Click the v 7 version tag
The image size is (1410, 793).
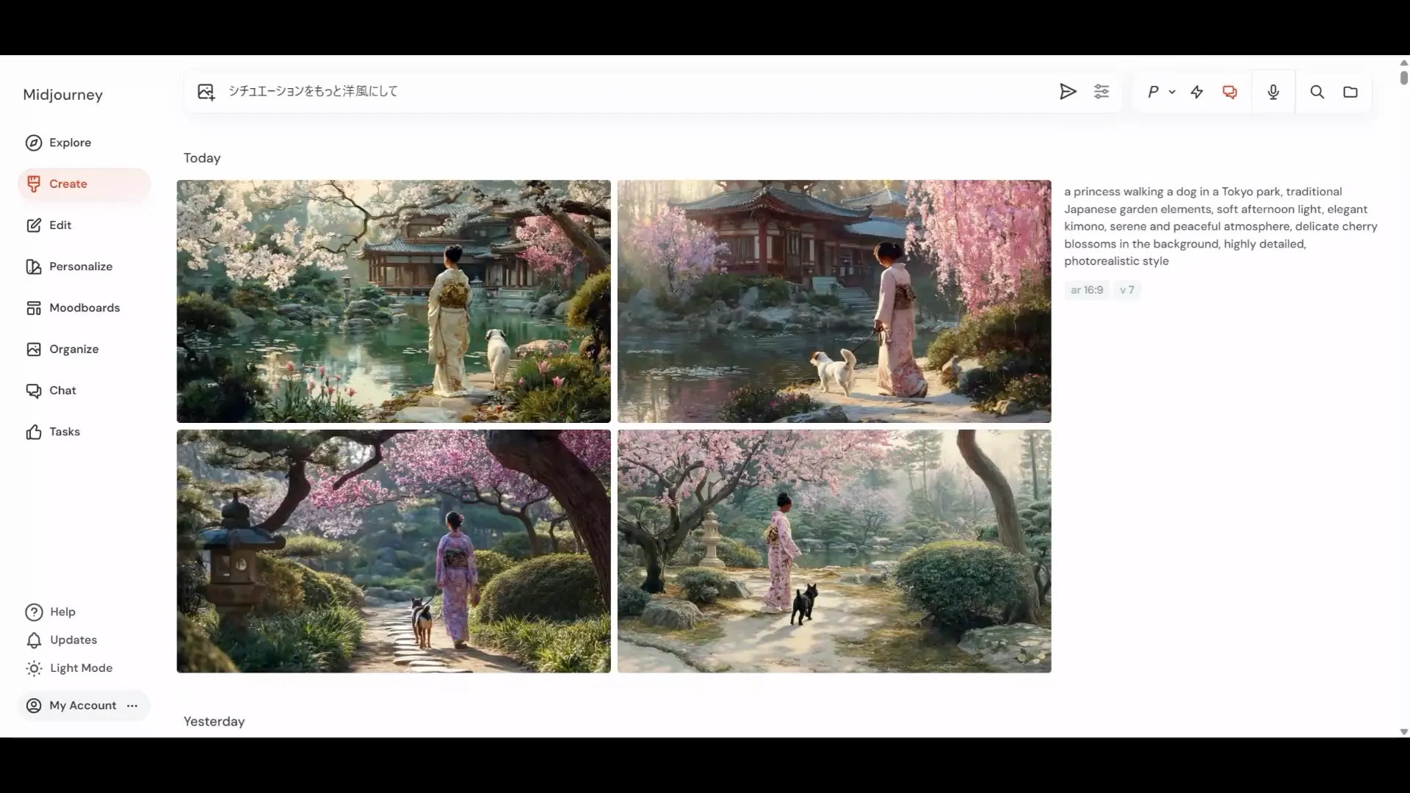1127,290
